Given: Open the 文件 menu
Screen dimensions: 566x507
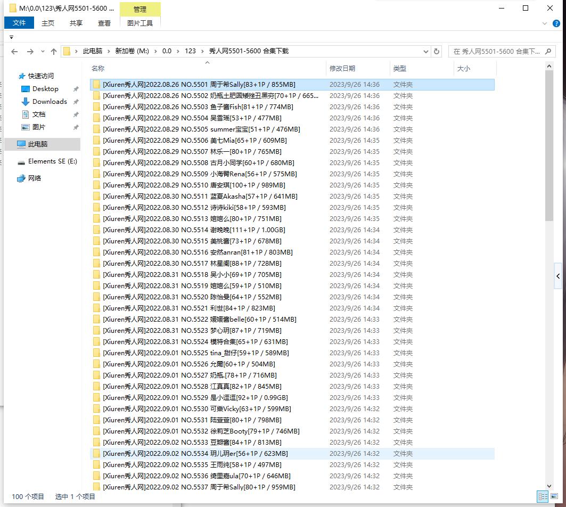Looking at the screenshot, I should click(19, 23).
